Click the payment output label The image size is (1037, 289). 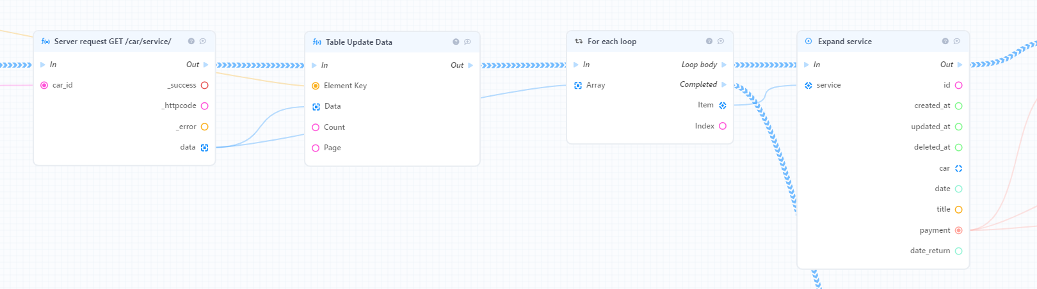click(935, 230)
